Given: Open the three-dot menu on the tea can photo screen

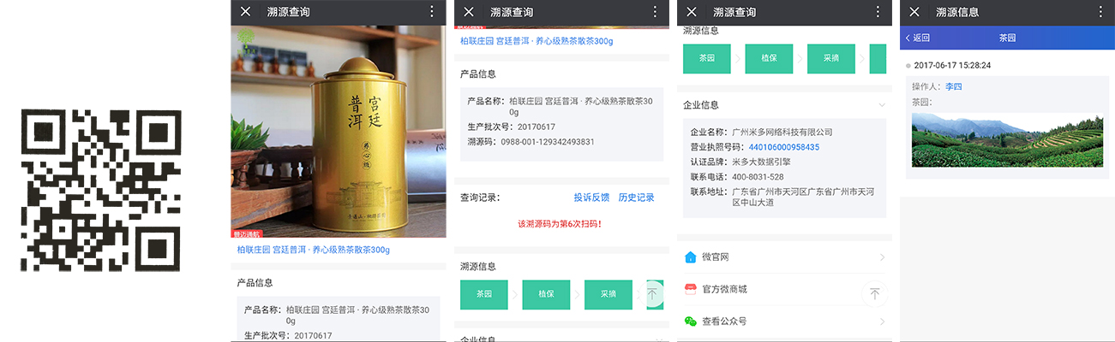Looking at the screenshot, I should tap(432, 12).
